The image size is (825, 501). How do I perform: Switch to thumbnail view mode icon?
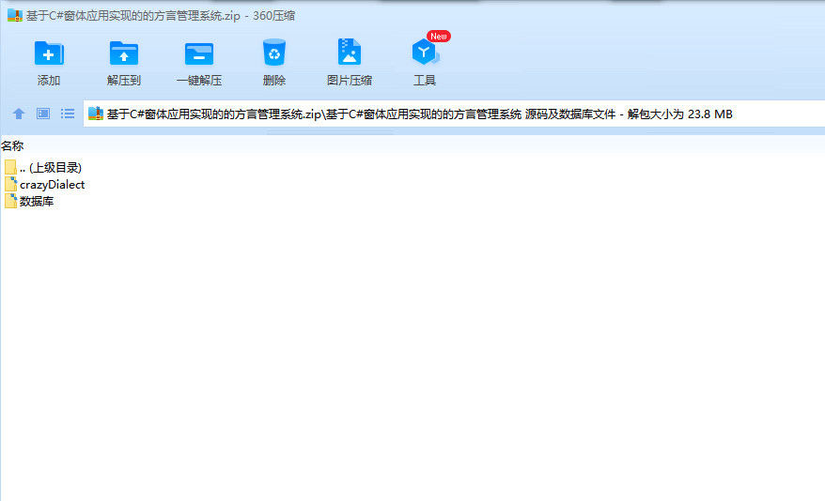pyautogui.click(x=43, y=114)
